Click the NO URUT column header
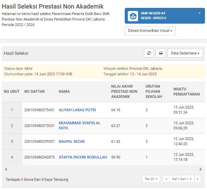The width and height of the screenshot is (207, 189). 12,91
